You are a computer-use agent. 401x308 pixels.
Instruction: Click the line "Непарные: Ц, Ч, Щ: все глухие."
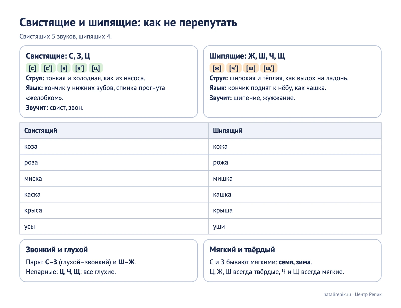coord(71,272)
